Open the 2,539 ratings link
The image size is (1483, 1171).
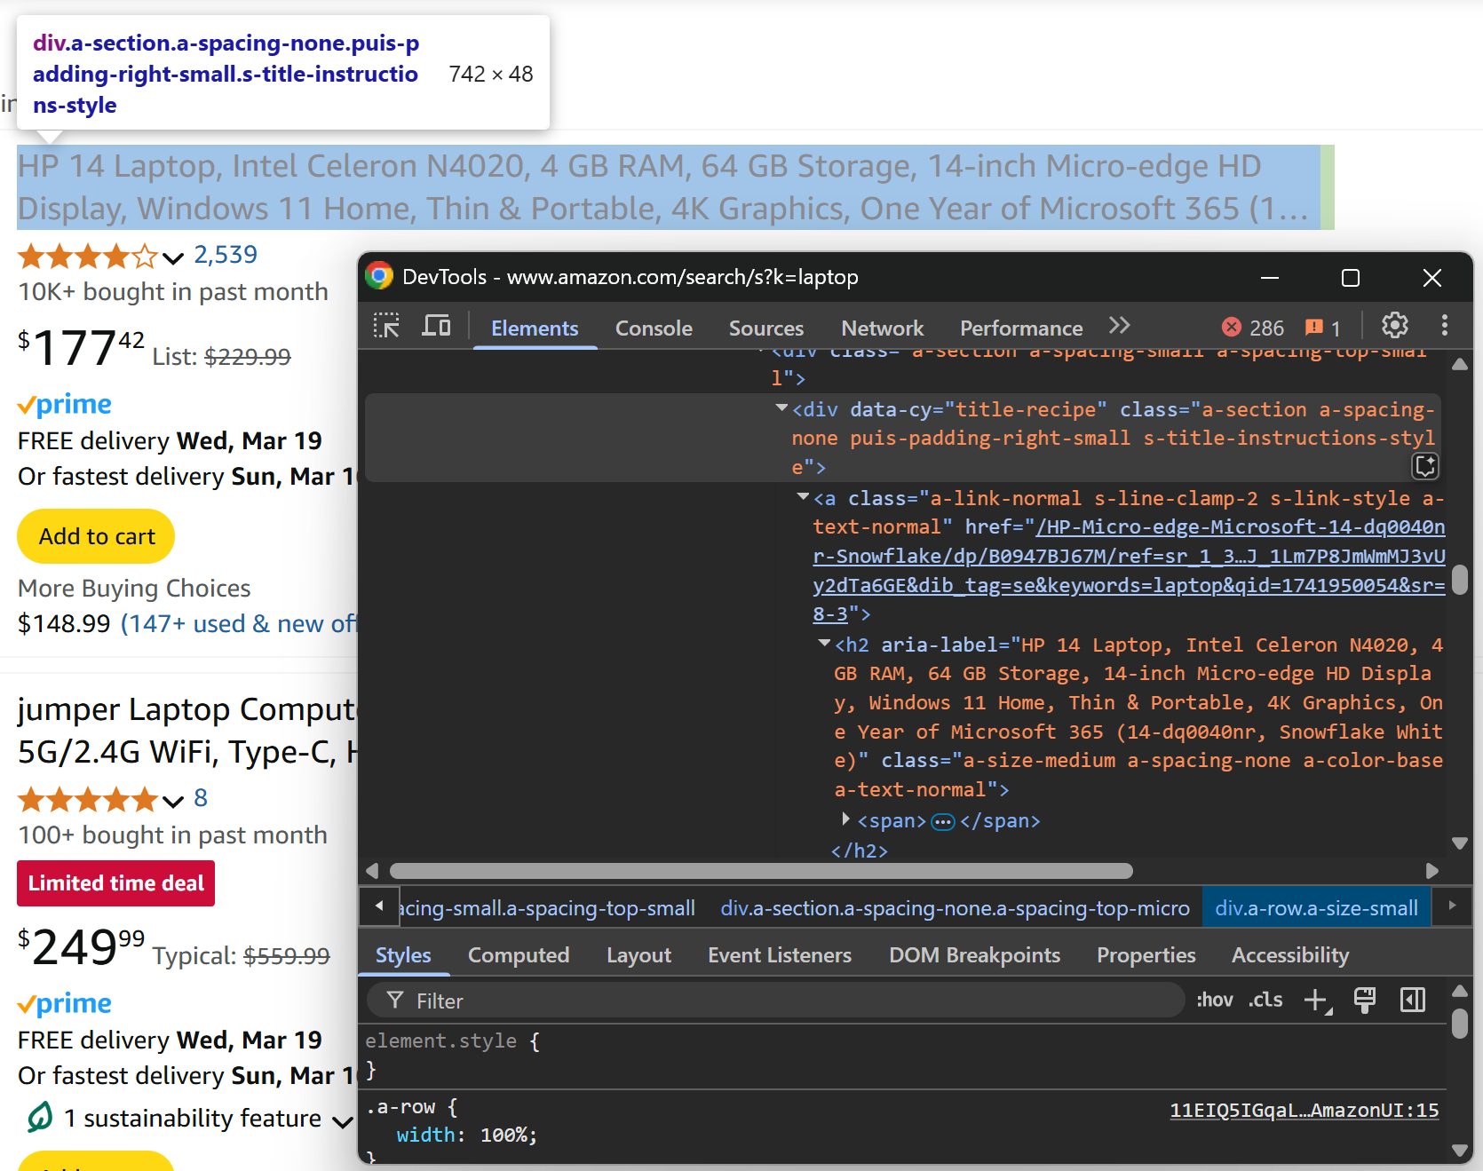click(x=226, y=255)
